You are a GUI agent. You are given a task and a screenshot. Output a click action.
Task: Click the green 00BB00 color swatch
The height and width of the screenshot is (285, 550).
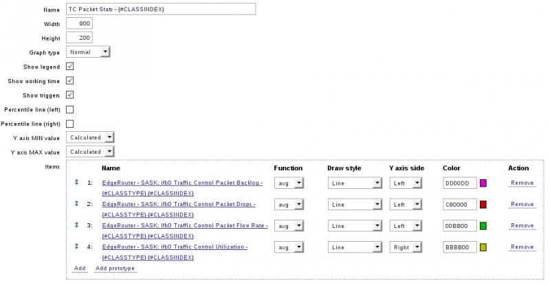pyautogui.click(x=483, y=225)
